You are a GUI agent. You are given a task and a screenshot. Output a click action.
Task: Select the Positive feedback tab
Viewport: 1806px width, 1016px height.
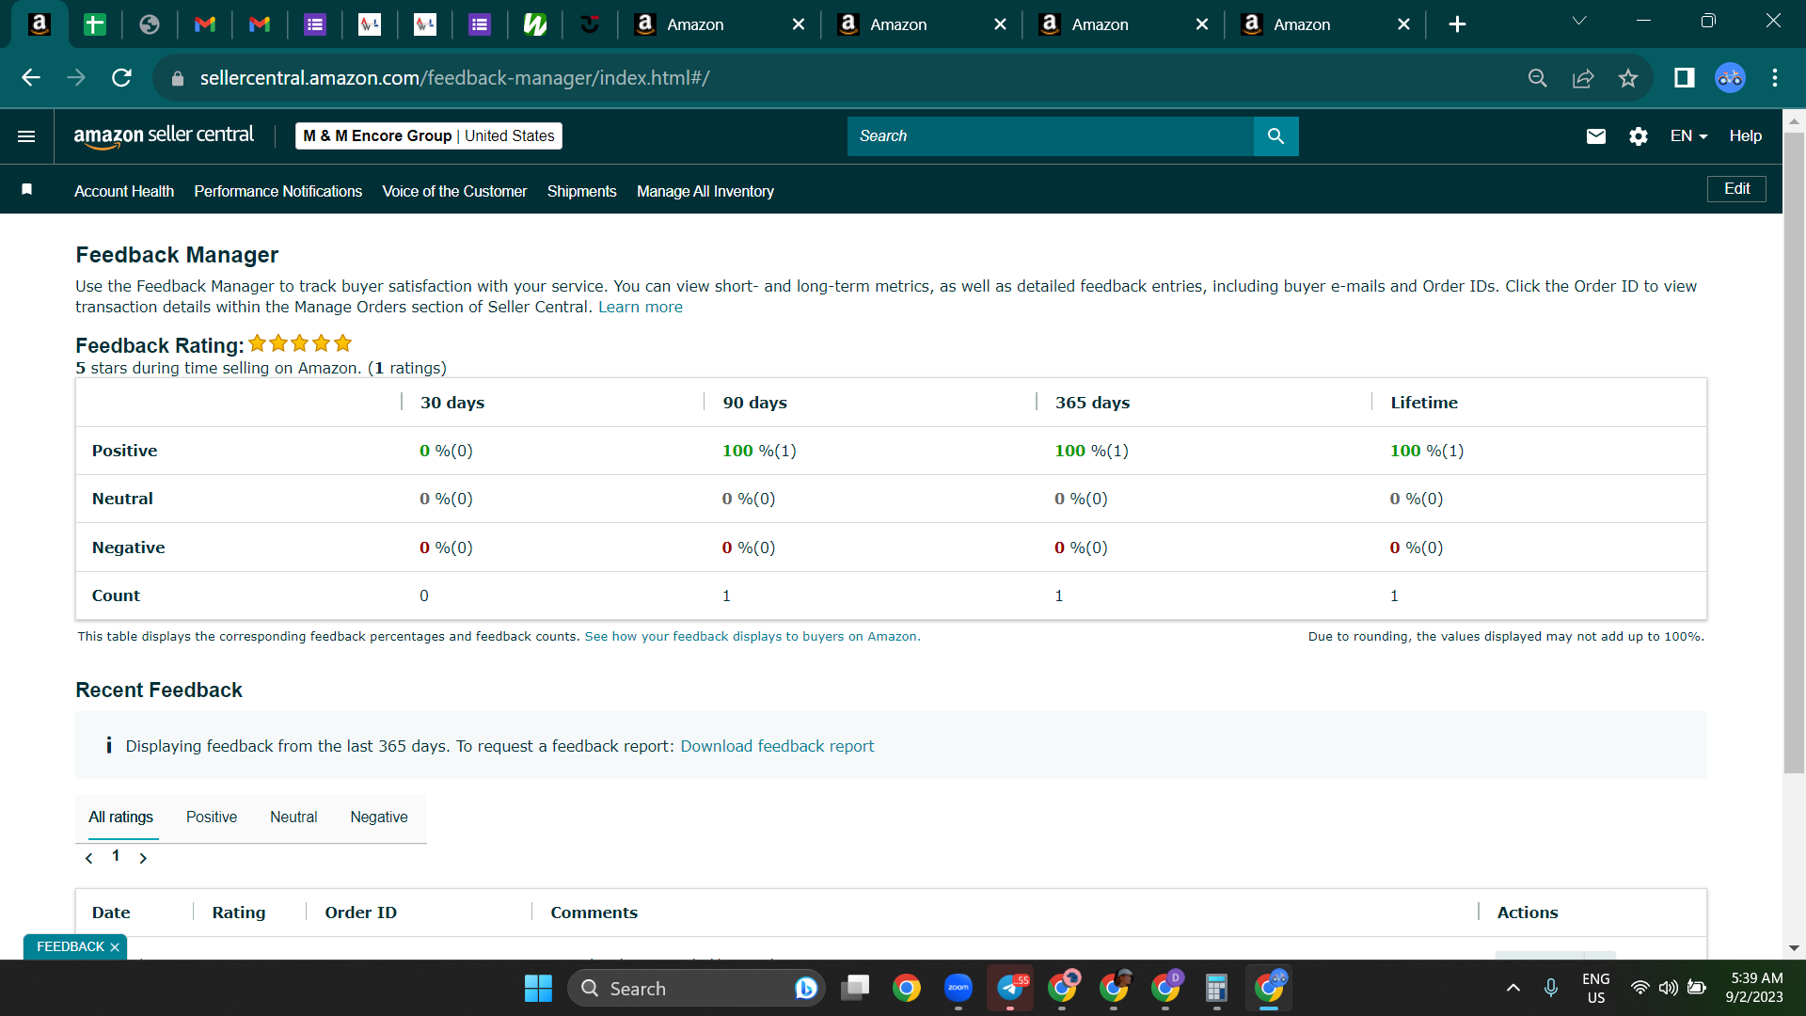(212, 817)
